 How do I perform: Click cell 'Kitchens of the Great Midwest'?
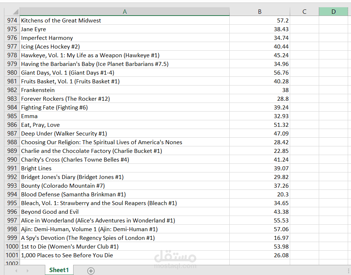(x=125, y=20)
